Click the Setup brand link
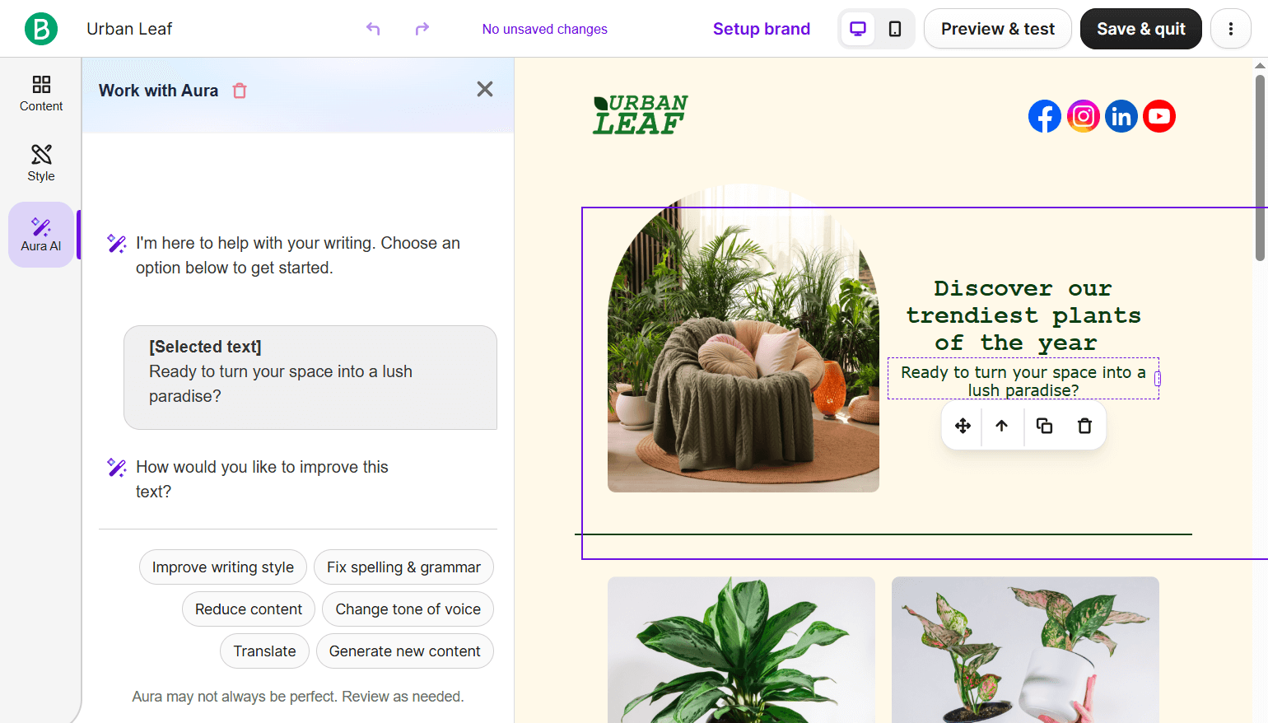The image size is (1268, 723). coord(762,29)
